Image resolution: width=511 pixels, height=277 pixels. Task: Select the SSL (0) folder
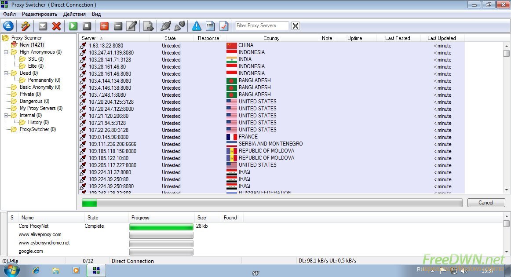[36, 59]
